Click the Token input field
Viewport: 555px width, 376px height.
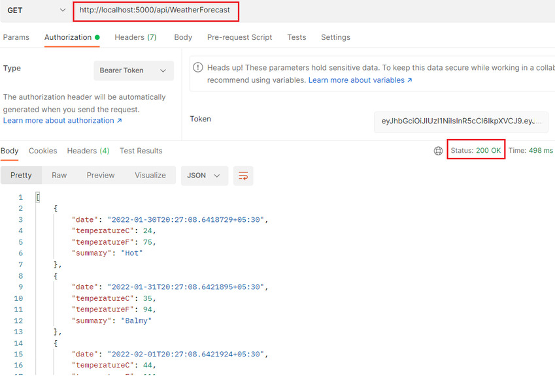coord(461,121)
